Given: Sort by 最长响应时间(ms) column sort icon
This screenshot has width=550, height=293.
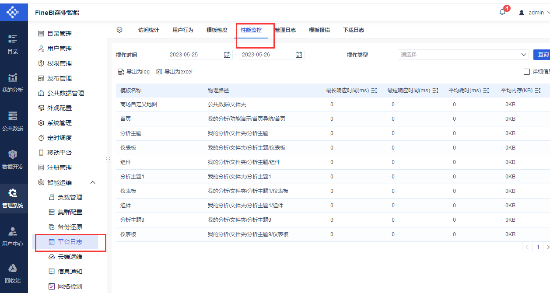Looking at the screenshot, I should pos(374,91).
